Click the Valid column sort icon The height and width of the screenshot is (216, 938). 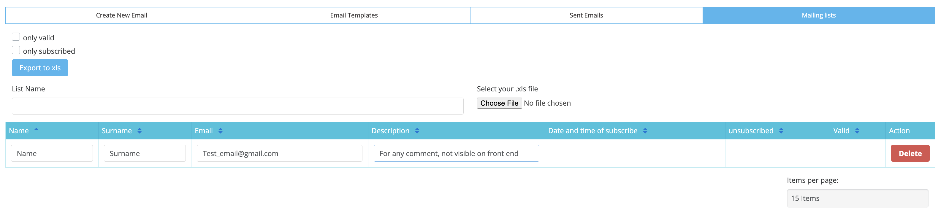857,131
